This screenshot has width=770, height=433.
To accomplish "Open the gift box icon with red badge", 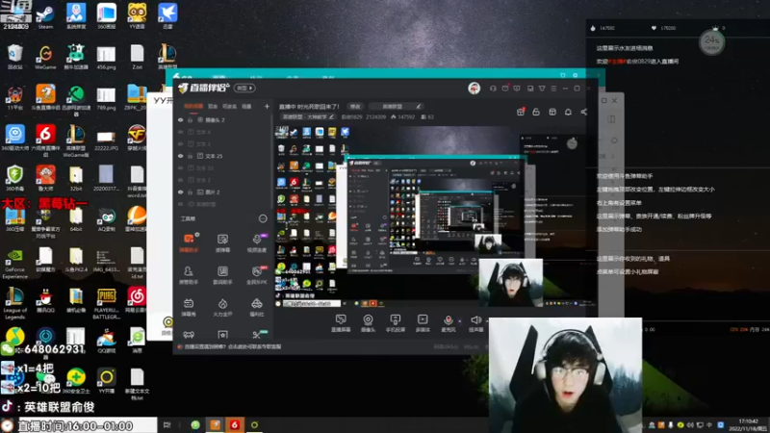I will point(521,112).
